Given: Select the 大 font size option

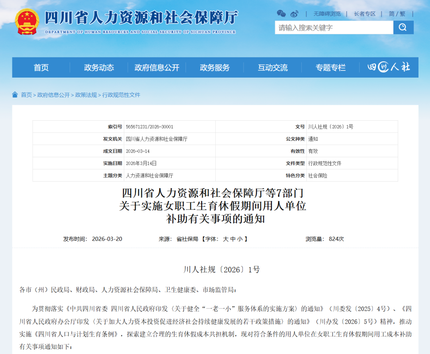Looking at the screenshot, I should click(x=227, y=239).
